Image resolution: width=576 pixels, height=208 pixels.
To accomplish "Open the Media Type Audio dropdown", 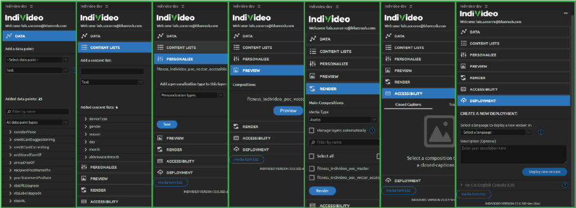I will click(x=343, y=119).
